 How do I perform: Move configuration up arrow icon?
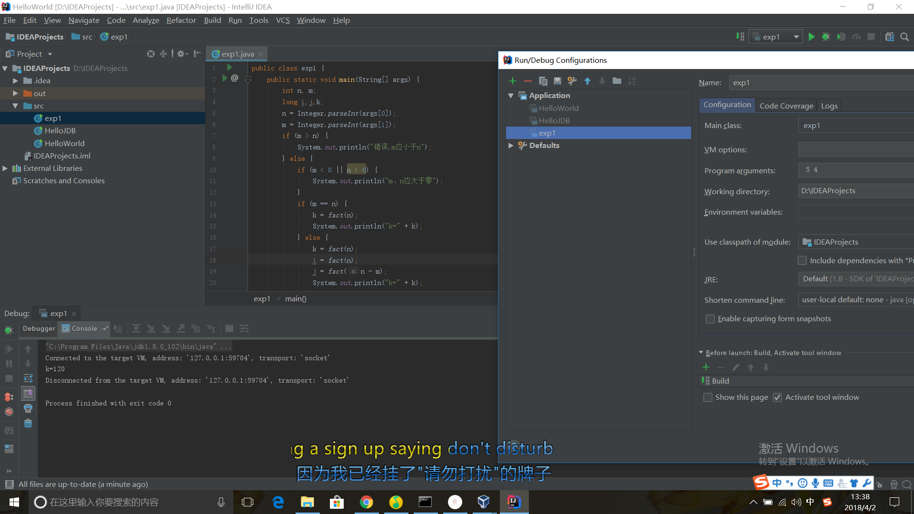click(x=587, y=81)
